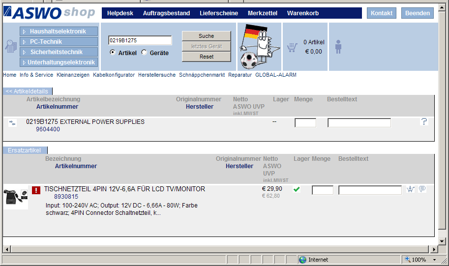The width and height of the screenshot is (449, 266).
Task: Open article number 9604400
Action: coord(48,129)
